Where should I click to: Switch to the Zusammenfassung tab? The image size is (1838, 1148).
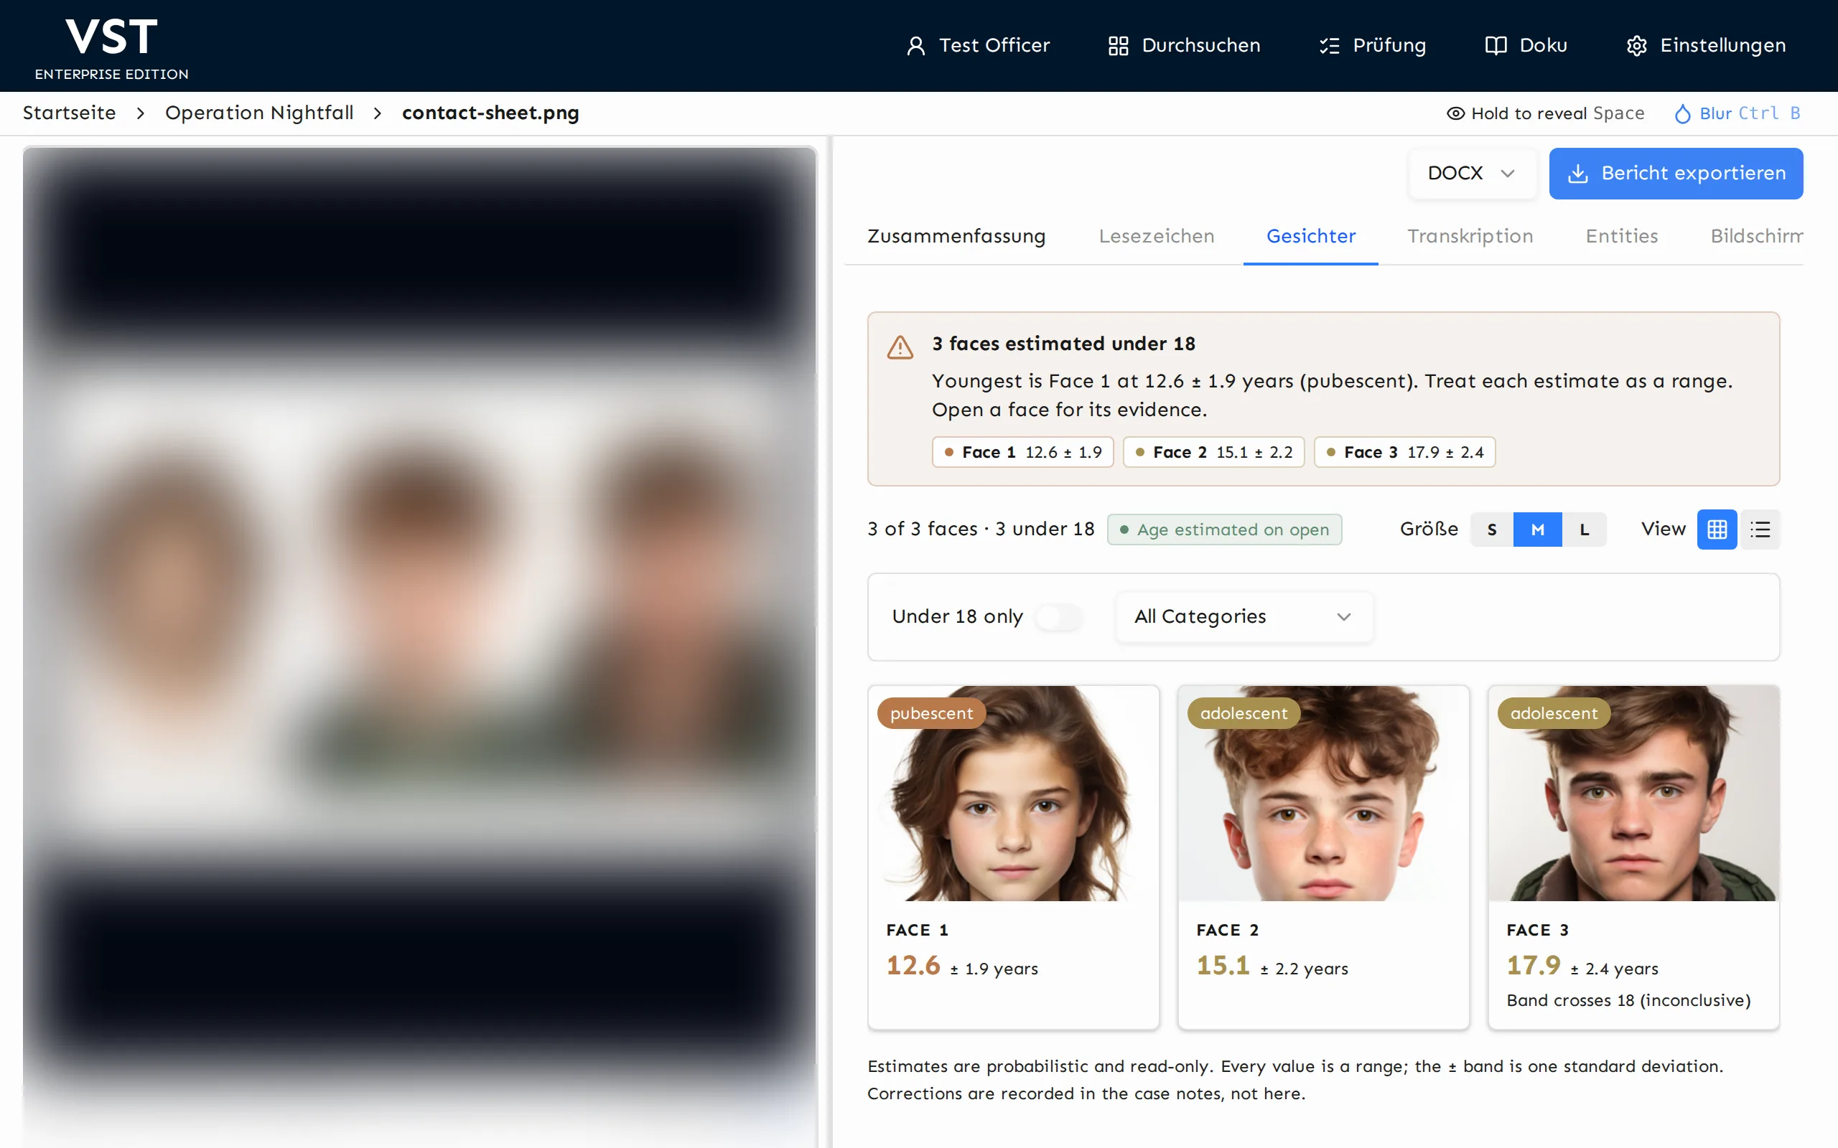coord(956,236)
